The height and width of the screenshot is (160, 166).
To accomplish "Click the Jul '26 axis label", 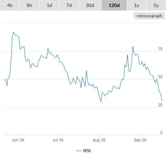I will point(58,140).
